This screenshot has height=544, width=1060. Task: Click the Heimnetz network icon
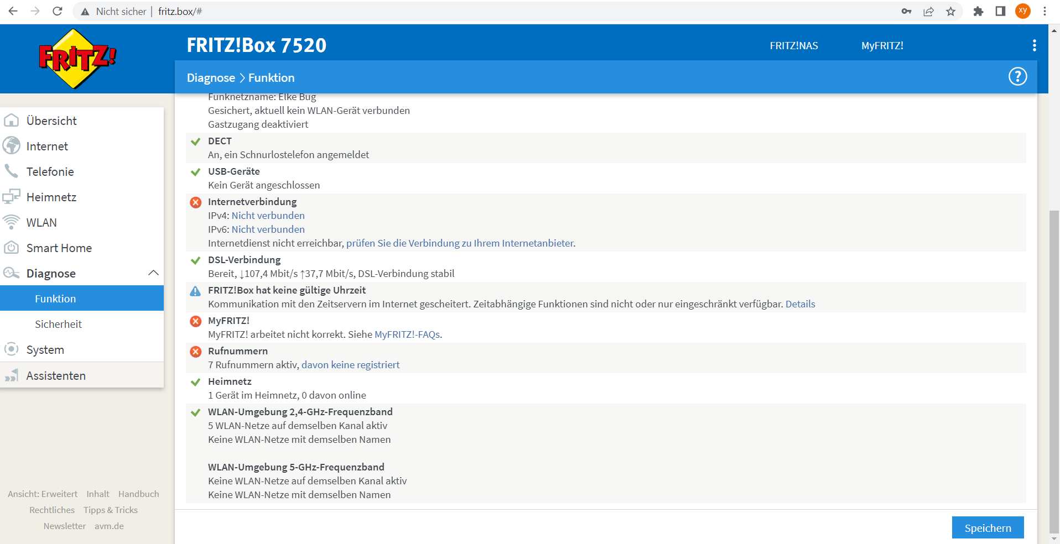11,197
